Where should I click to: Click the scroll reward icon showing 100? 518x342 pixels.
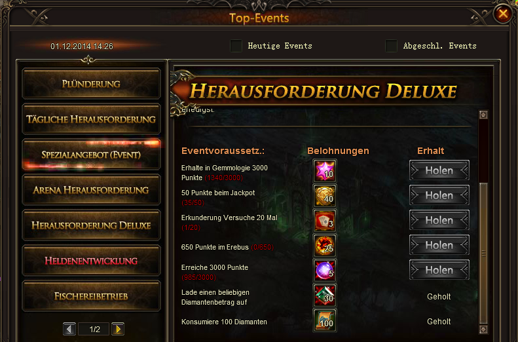click(325, 320)
